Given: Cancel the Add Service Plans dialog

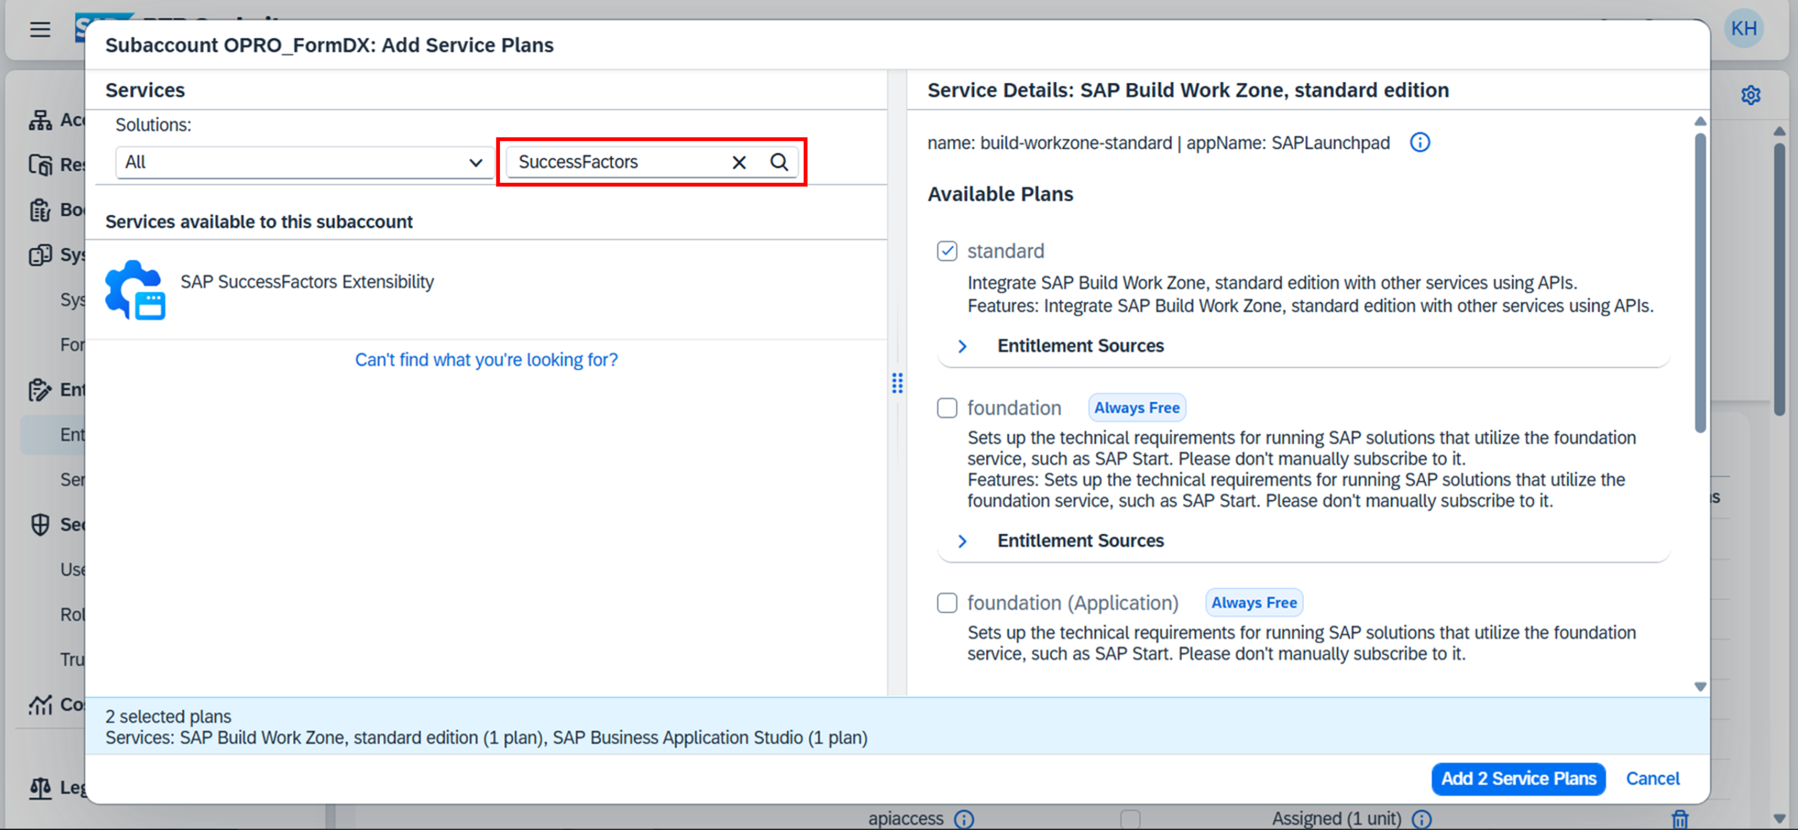Looking at the screenshot, I should click(1652, 779).
